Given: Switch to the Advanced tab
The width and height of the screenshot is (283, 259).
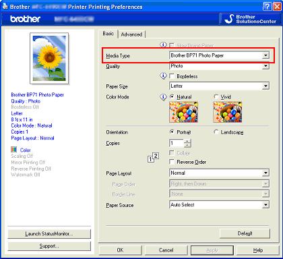Looking at the screenshot, I should (131, 34).
